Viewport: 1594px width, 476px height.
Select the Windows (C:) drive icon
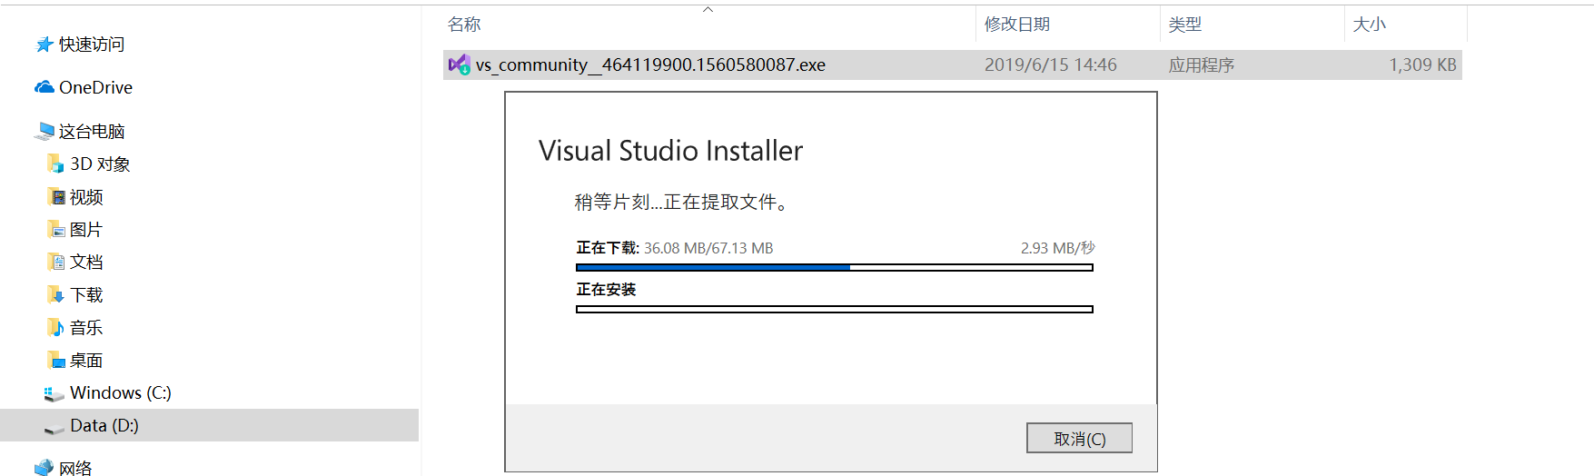pos(54,393)
